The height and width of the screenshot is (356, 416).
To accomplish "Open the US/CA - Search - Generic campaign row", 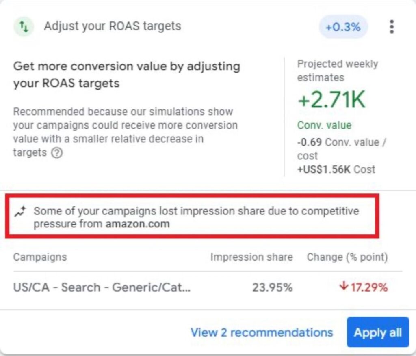I will click(x=208, y=287).
